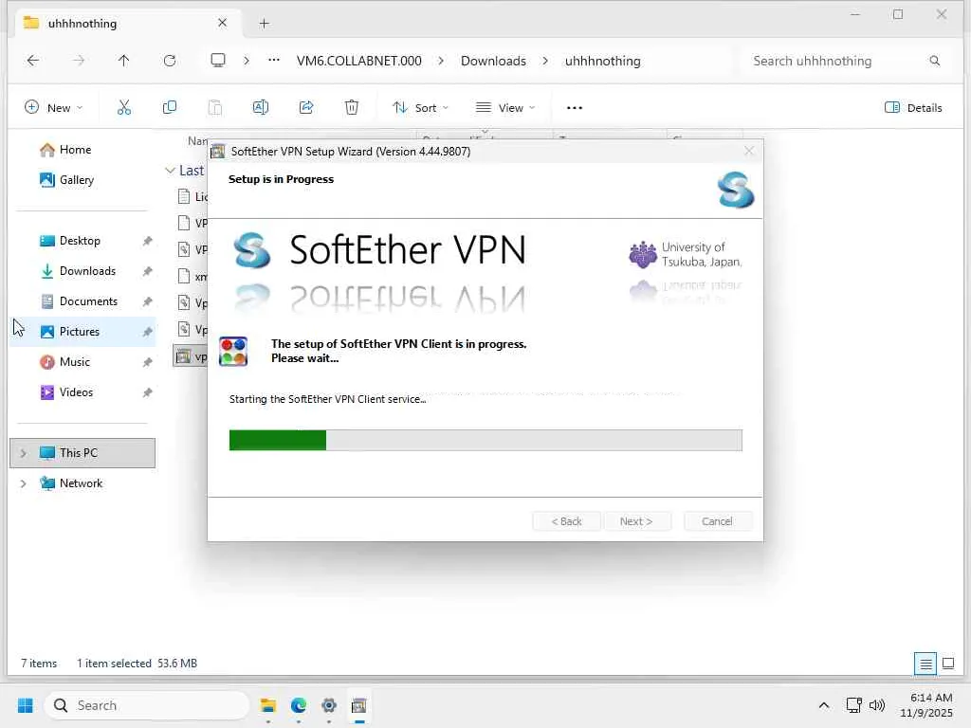Click the pin icon beside Music
The height and width of the screenshot is (728, 971).
coord(147,362)
